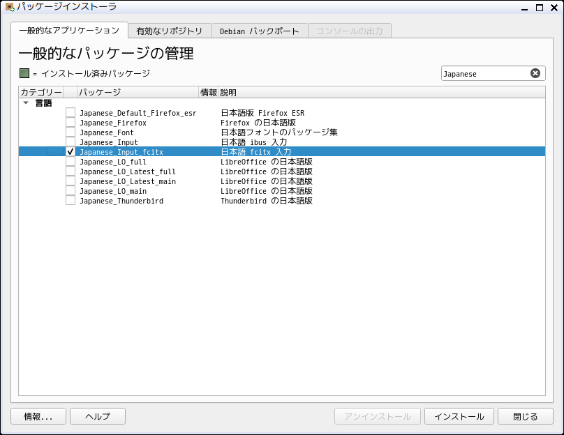Focus the Japanese search input field
Viewport: 564px width, 435px height.
[x=486, y=74]
